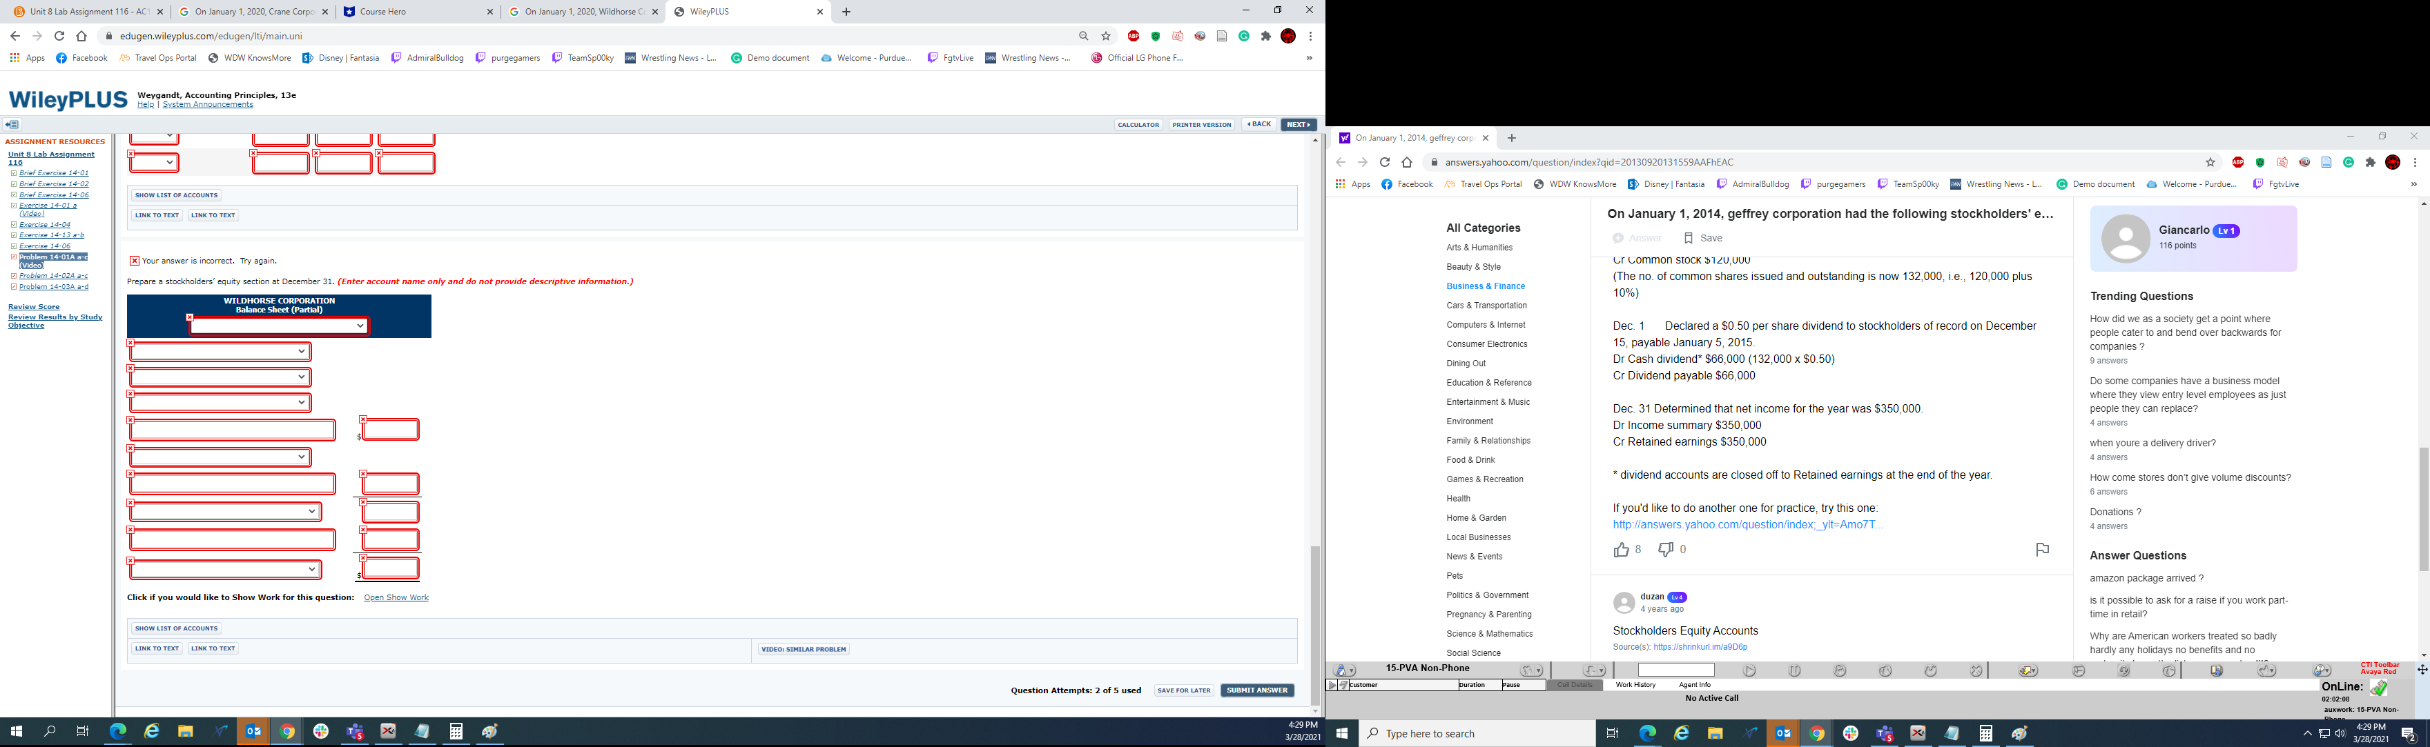Thumbs down the Yahoo answer
The height and width of the screenshot is (747, 2430).
(x=1666, y=549)
